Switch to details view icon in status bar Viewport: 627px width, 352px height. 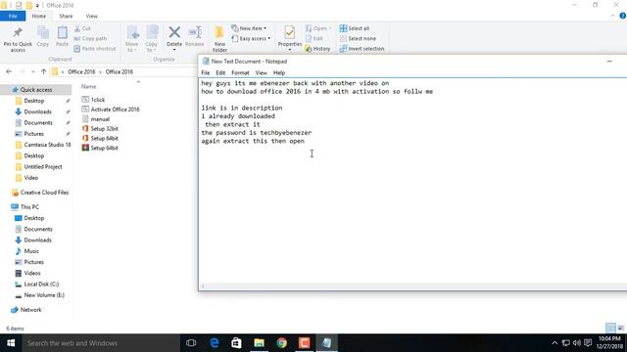click(610, 329)
